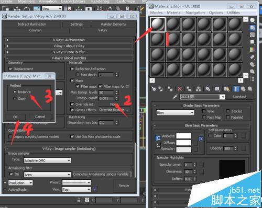Click Override mtl None button
This screenshot has height=208, width=262.
click(x=114, y=104)
